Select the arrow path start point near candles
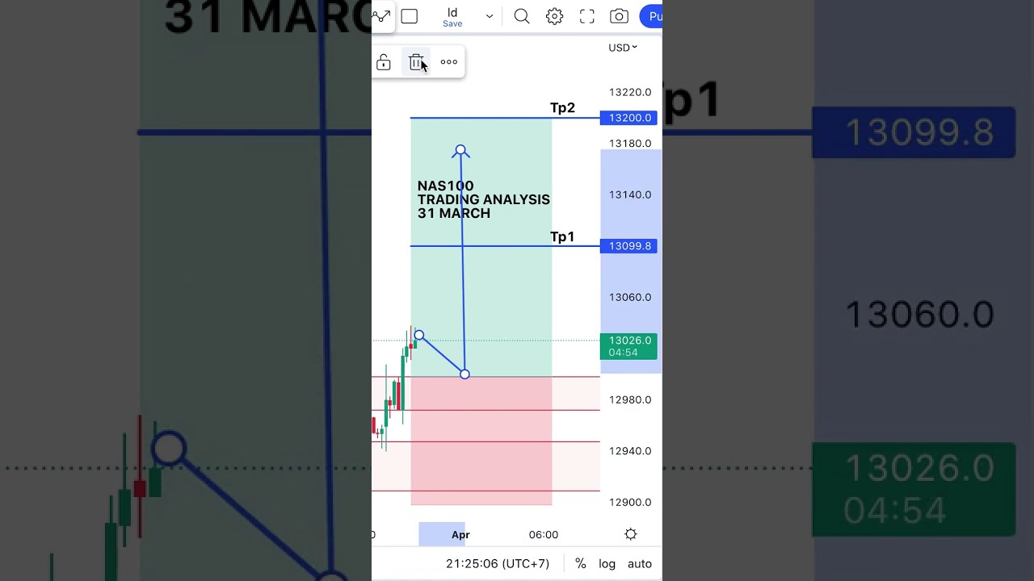 tap(418, 335)
